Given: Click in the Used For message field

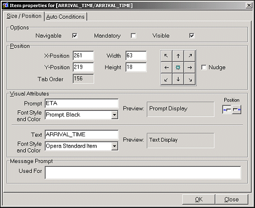Looking at the screenshot, I should 143,172.
